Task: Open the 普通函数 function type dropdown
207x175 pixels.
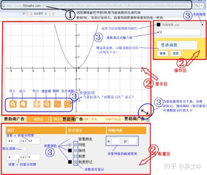Action: pos(177,45)
